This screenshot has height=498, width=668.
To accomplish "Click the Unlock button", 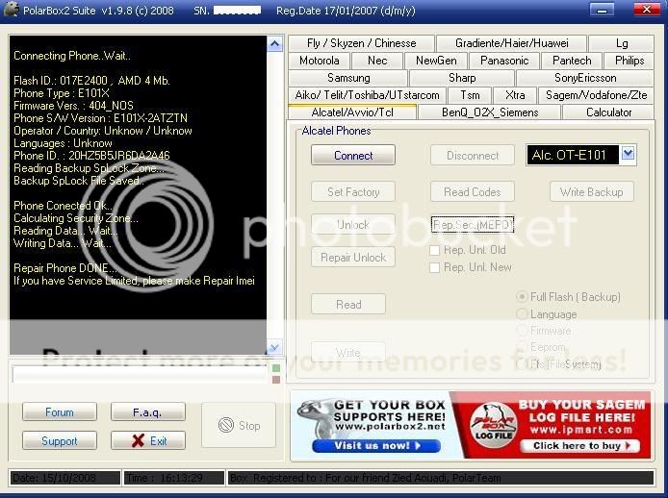I will pos(353,225).
